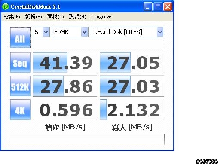Open the 面板(T) theme menu
The image size is (220, 165).
pyautogui.click(x=55, y=17)
